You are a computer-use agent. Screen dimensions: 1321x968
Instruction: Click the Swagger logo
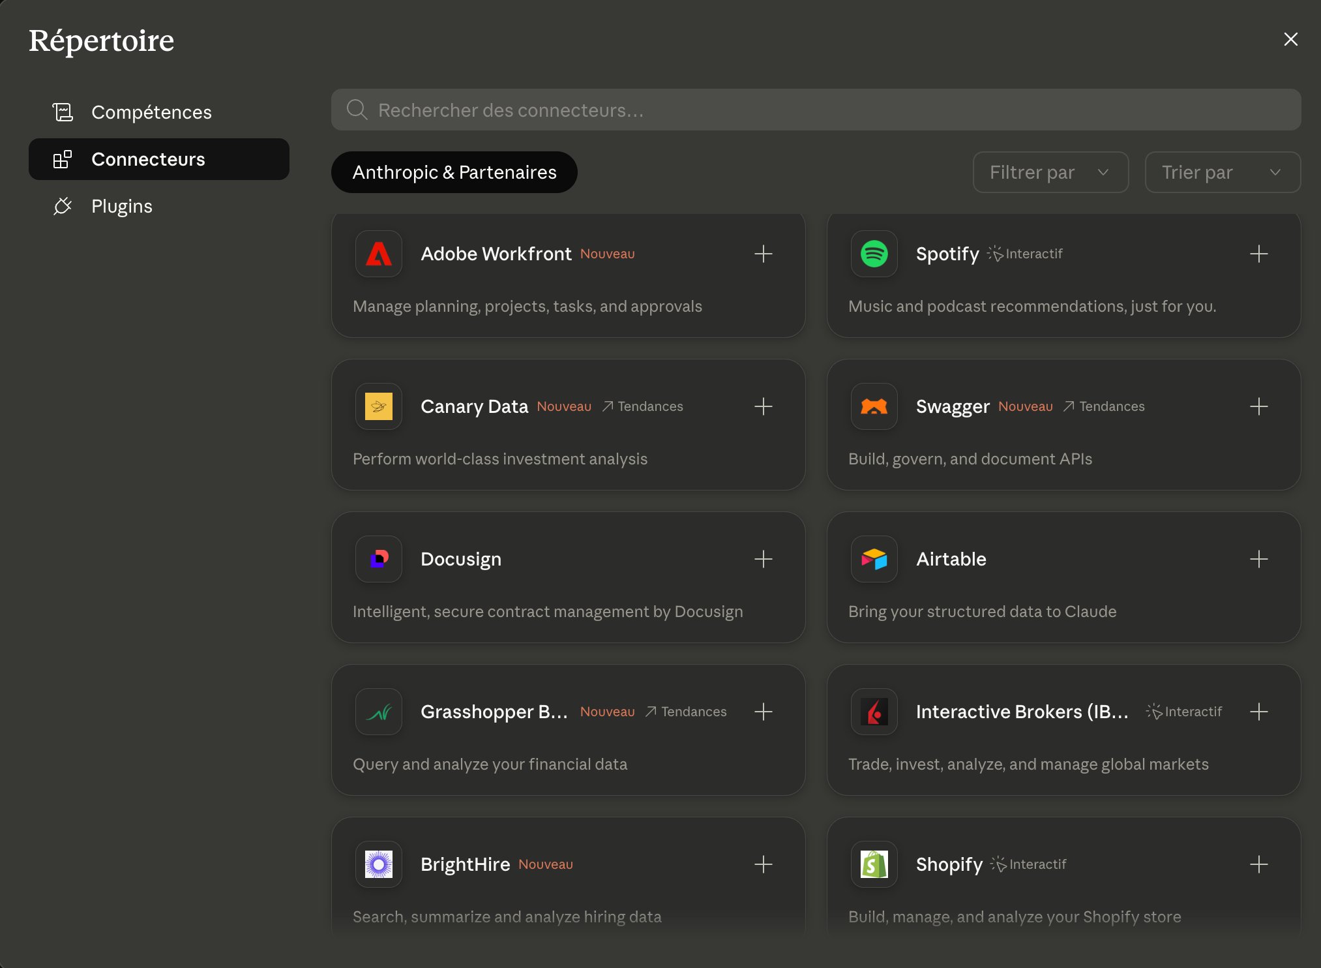click(x=874, y=406)
